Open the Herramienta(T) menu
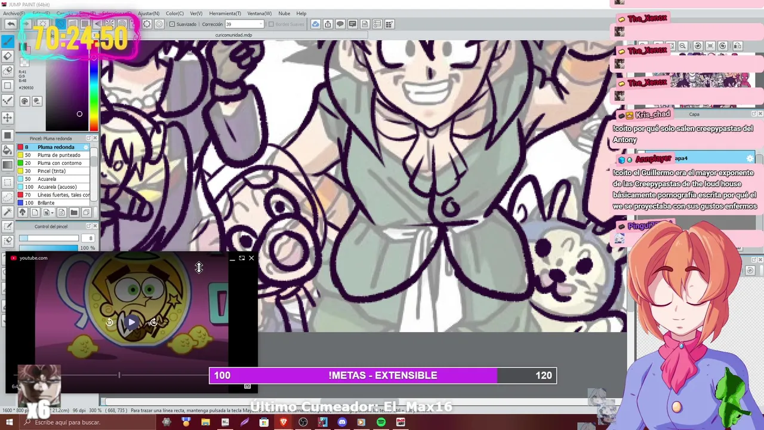 (x=225, y=13)
